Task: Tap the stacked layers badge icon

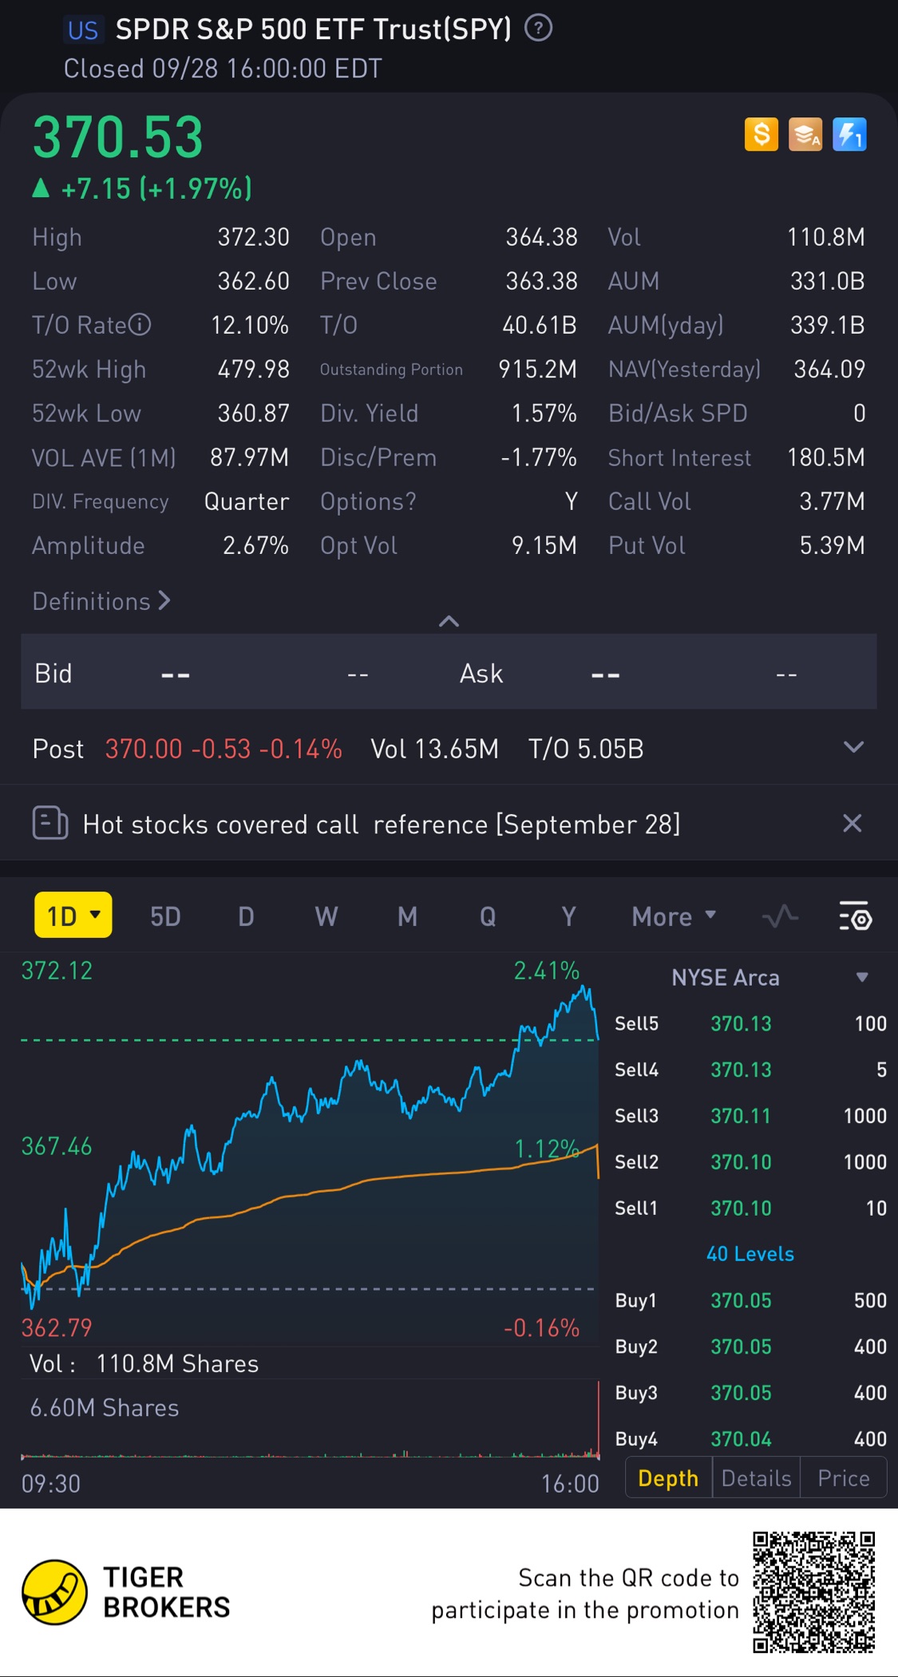Action: tap(805, 134)
